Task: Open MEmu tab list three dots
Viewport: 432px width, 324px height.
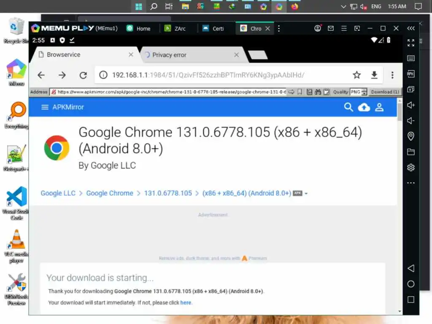Action: click(x=279, y=28)
